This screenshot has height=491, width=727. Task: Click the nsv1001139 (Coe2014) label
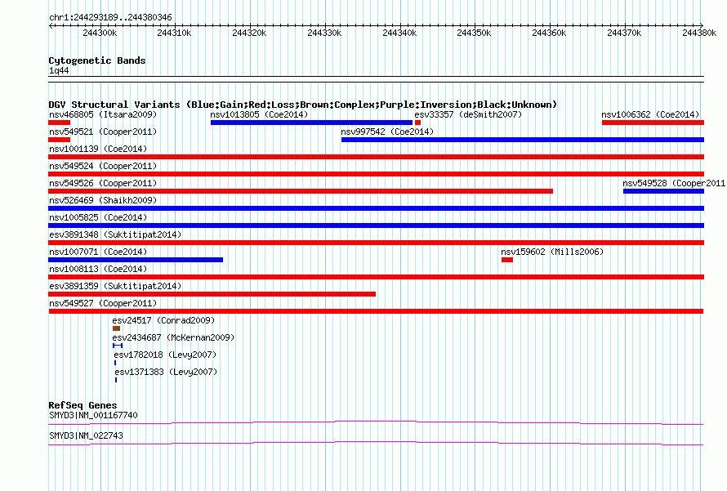[98, 149]
